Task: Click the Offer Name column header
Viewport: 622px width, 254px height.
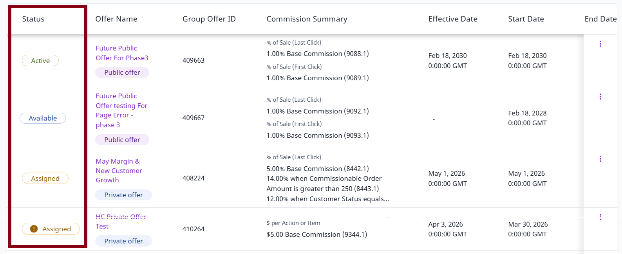Action: click(x=116, y=19)
